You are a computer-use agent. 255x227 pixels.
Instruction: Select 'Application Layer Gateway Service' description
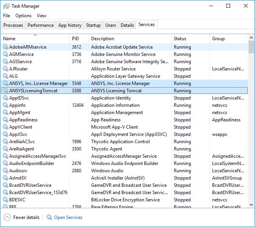click(126, 76)
